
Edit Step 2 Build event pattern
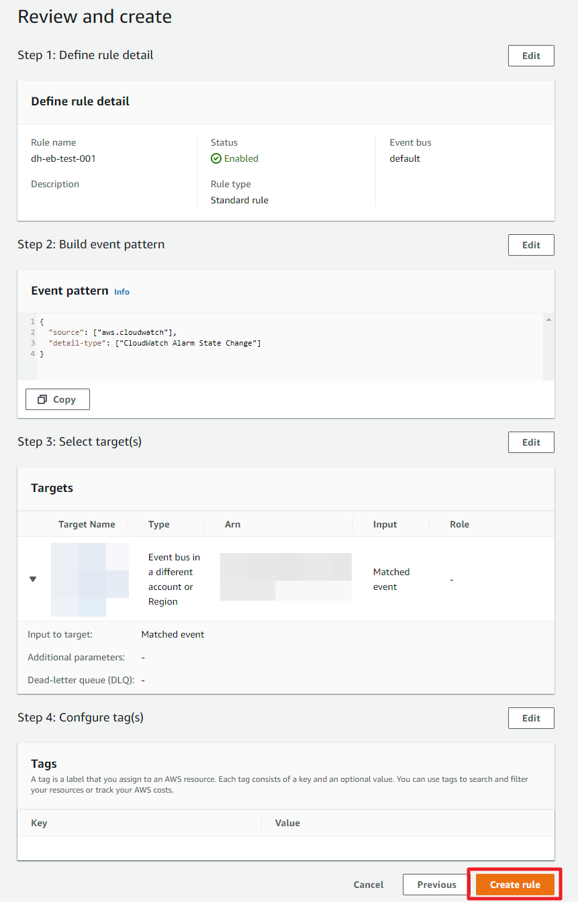coord(531,245)
